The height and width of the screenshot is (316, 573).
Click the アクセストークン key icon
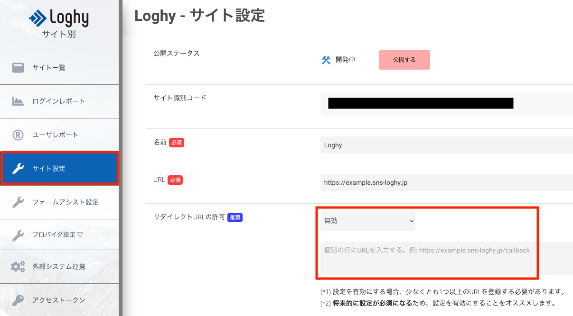tap(18, 300)
